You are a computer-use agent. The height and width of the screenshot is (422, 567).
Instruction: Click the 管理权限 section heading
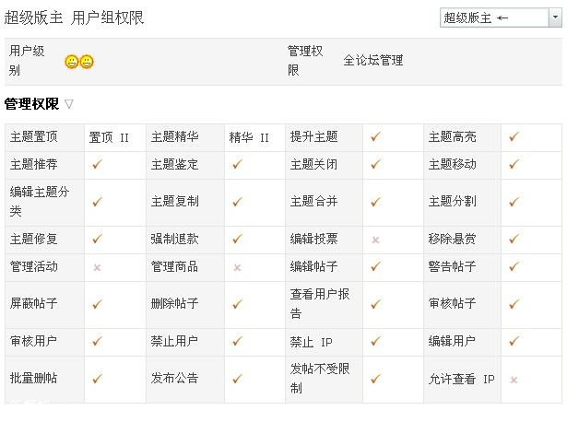click(31, 104)
